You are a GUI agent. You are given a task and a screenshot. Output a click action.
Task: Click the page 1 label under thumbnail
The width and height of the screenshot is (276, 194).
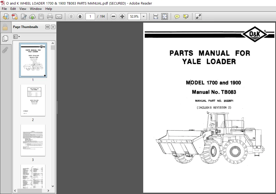point(33,80)
